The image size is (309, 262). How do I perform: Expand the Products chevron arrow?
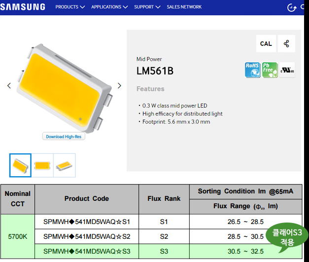(82, 7)
